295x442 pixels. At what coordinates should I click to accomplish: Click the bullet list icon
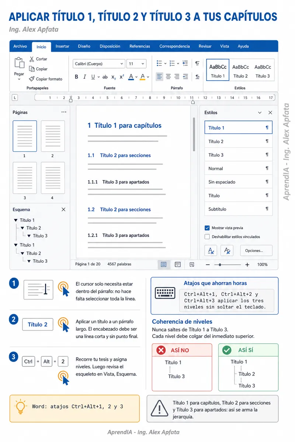159,63
